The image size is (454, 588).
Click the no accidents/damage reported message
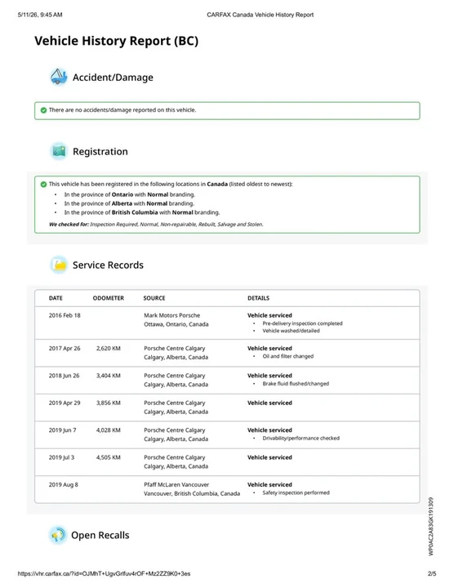[122, 110]
